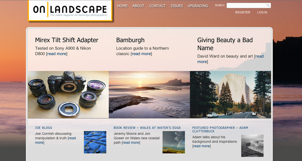Click the Log In link
The image size is (302, 161).
(262, 12)
